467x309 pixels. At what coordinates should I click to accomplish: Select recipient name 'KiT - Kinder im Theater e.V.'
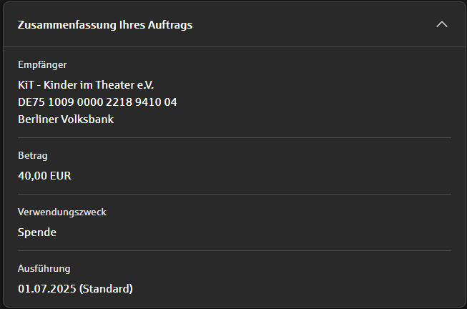[x=86, y=84]
